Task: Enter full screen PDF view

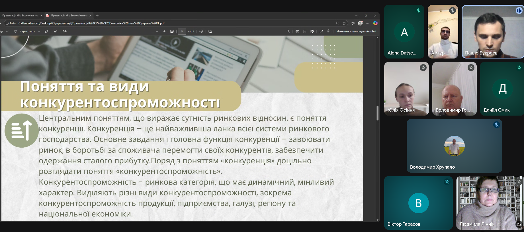Action: click(321, 32)
